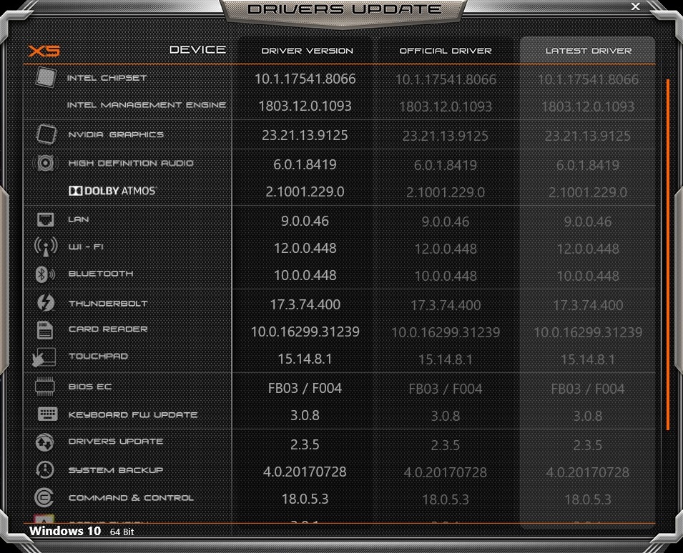Screen dimensions: 683x553
Task: Select latest driver 15.14.8.1 for Touchpad
Action: click(588, 359)
